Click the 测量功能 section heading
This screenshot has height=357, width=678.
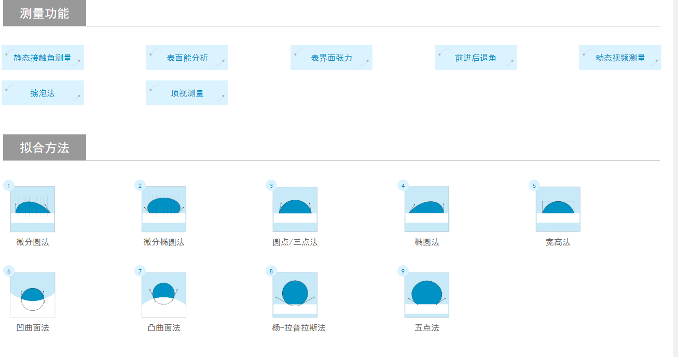(45, 13)
